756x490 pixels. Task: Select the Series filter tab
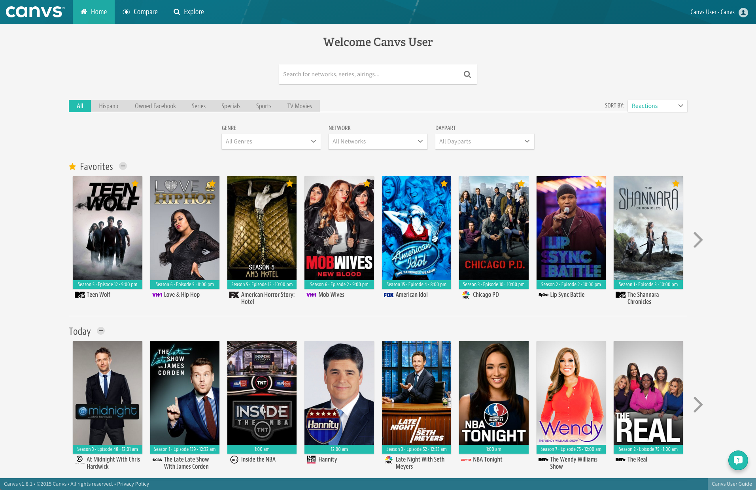tap(198, 106)
